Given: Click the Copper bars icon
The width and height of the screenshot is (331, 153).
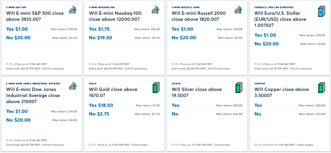Looking at the screenshot, I should tap(321, 87).
